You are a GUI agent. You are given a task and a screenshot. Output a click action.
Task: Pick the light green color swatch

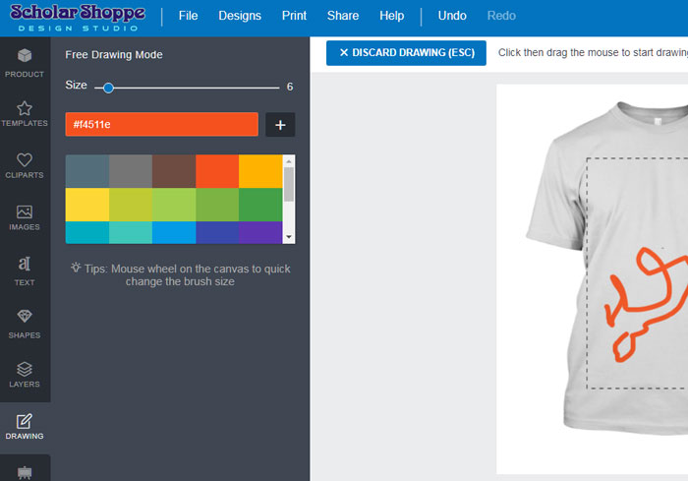[x=174, y=205]
